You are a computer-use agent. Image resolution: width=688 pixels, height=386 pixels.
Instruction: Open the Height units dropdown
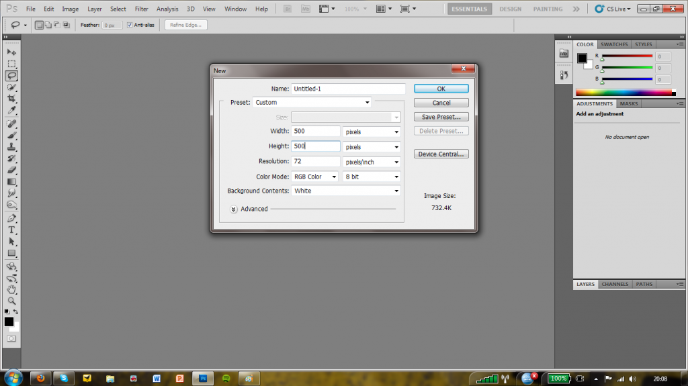pos(372,147)
